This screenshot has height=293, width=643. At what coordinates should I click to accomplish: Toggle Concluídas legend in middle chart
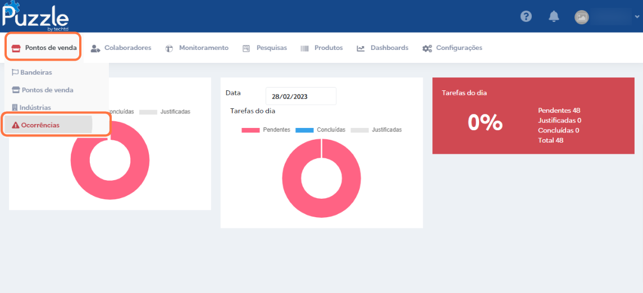tap(321, 130)
